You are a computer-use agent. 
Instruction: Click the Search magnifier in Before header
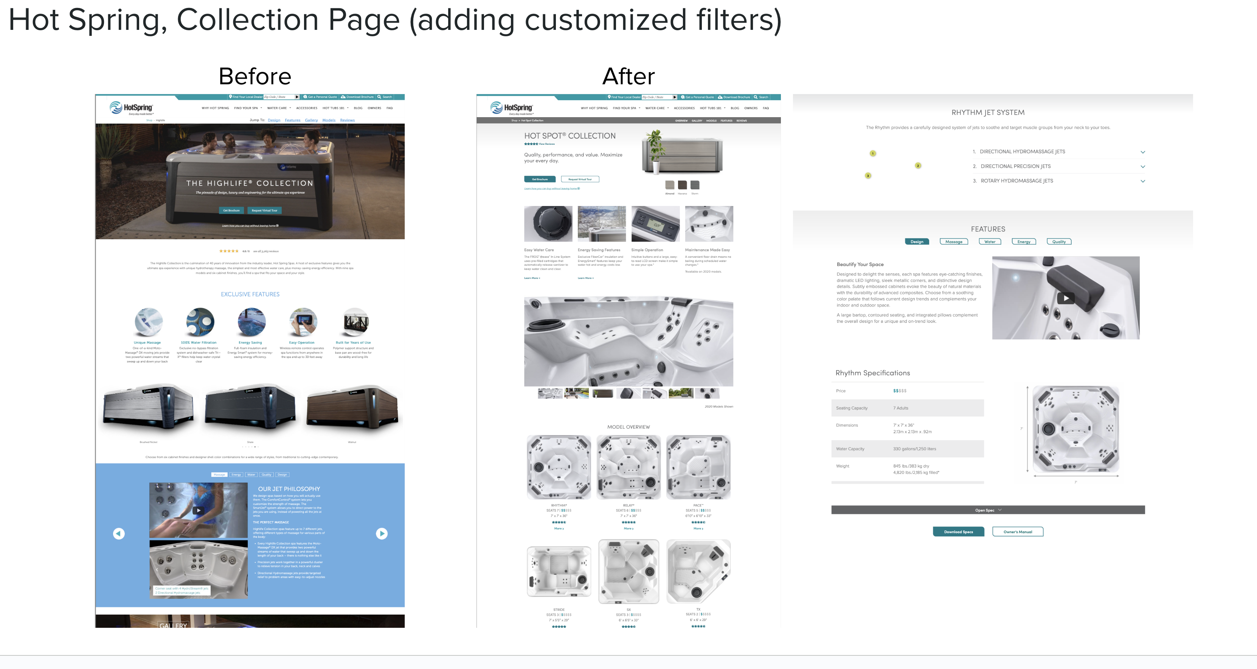(x=379, y=96)
